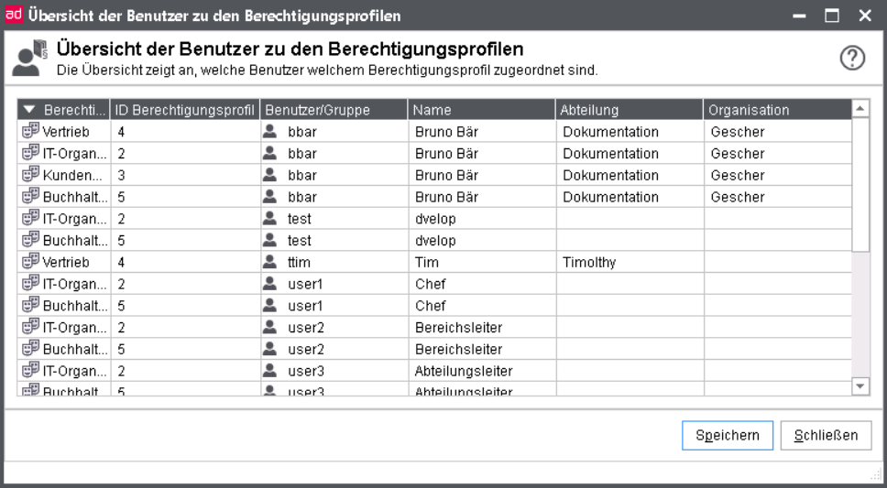Screen dimensions: 887x488
Task: Sort by the Berechti... column header
Action: tap(64, 110)
